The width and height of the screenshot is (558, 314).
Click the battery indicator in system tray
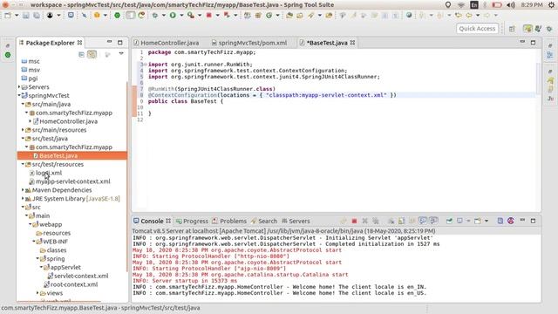[497, 5]
